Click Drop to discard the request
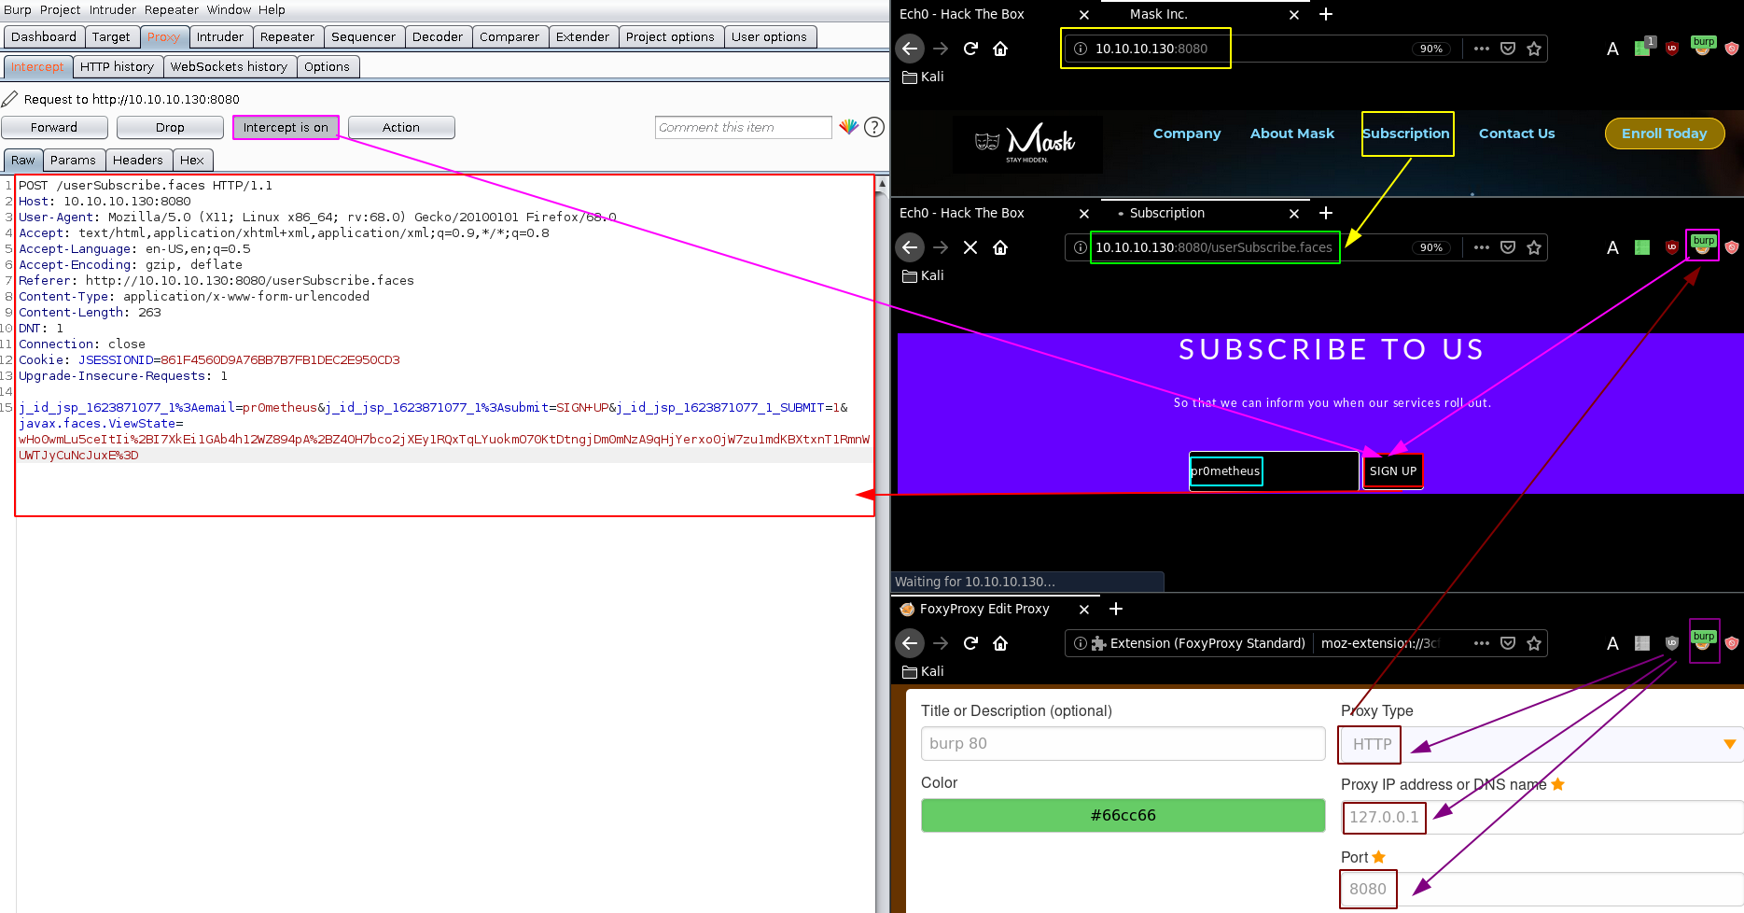The image size is (1744, 913). (x=170, y=128)
